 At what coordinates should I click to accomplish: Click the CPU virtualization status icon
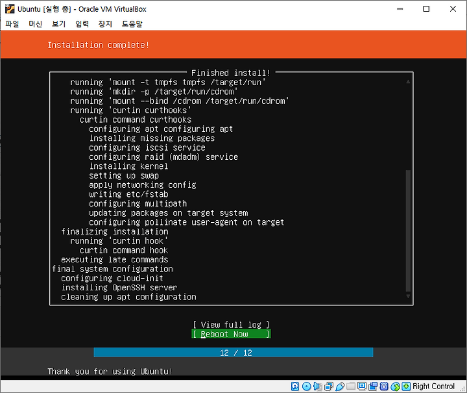[x=384, y=387]
